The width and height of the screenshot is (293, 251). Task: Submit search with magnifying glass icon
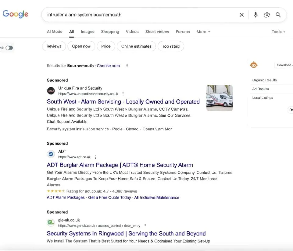pos(278,15)
